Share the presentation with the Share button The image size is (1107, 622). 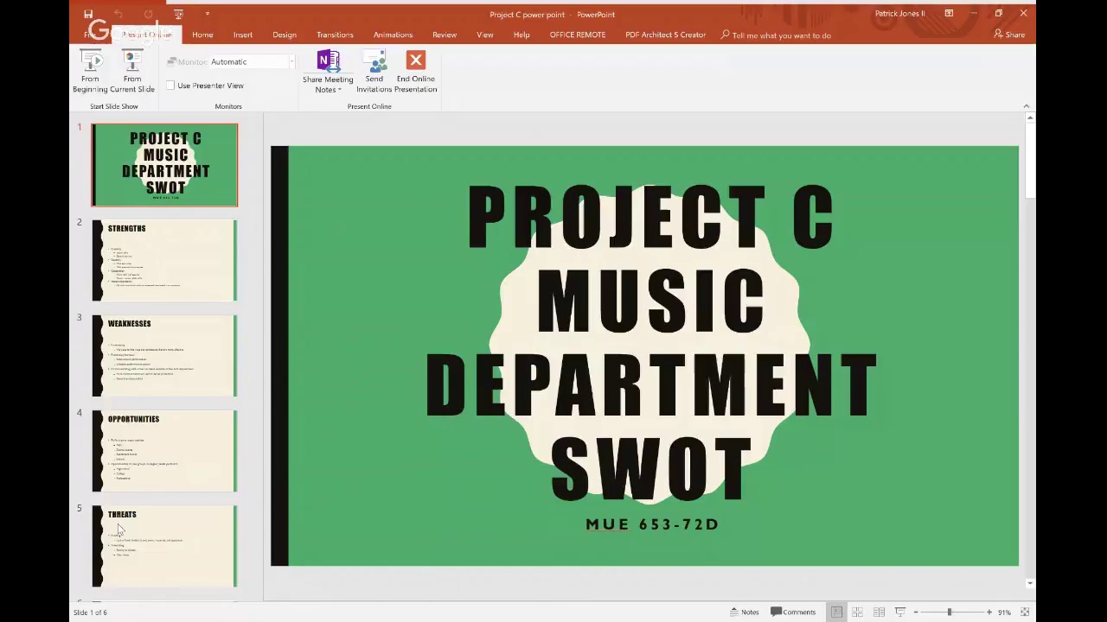(x=1009, y=35)
